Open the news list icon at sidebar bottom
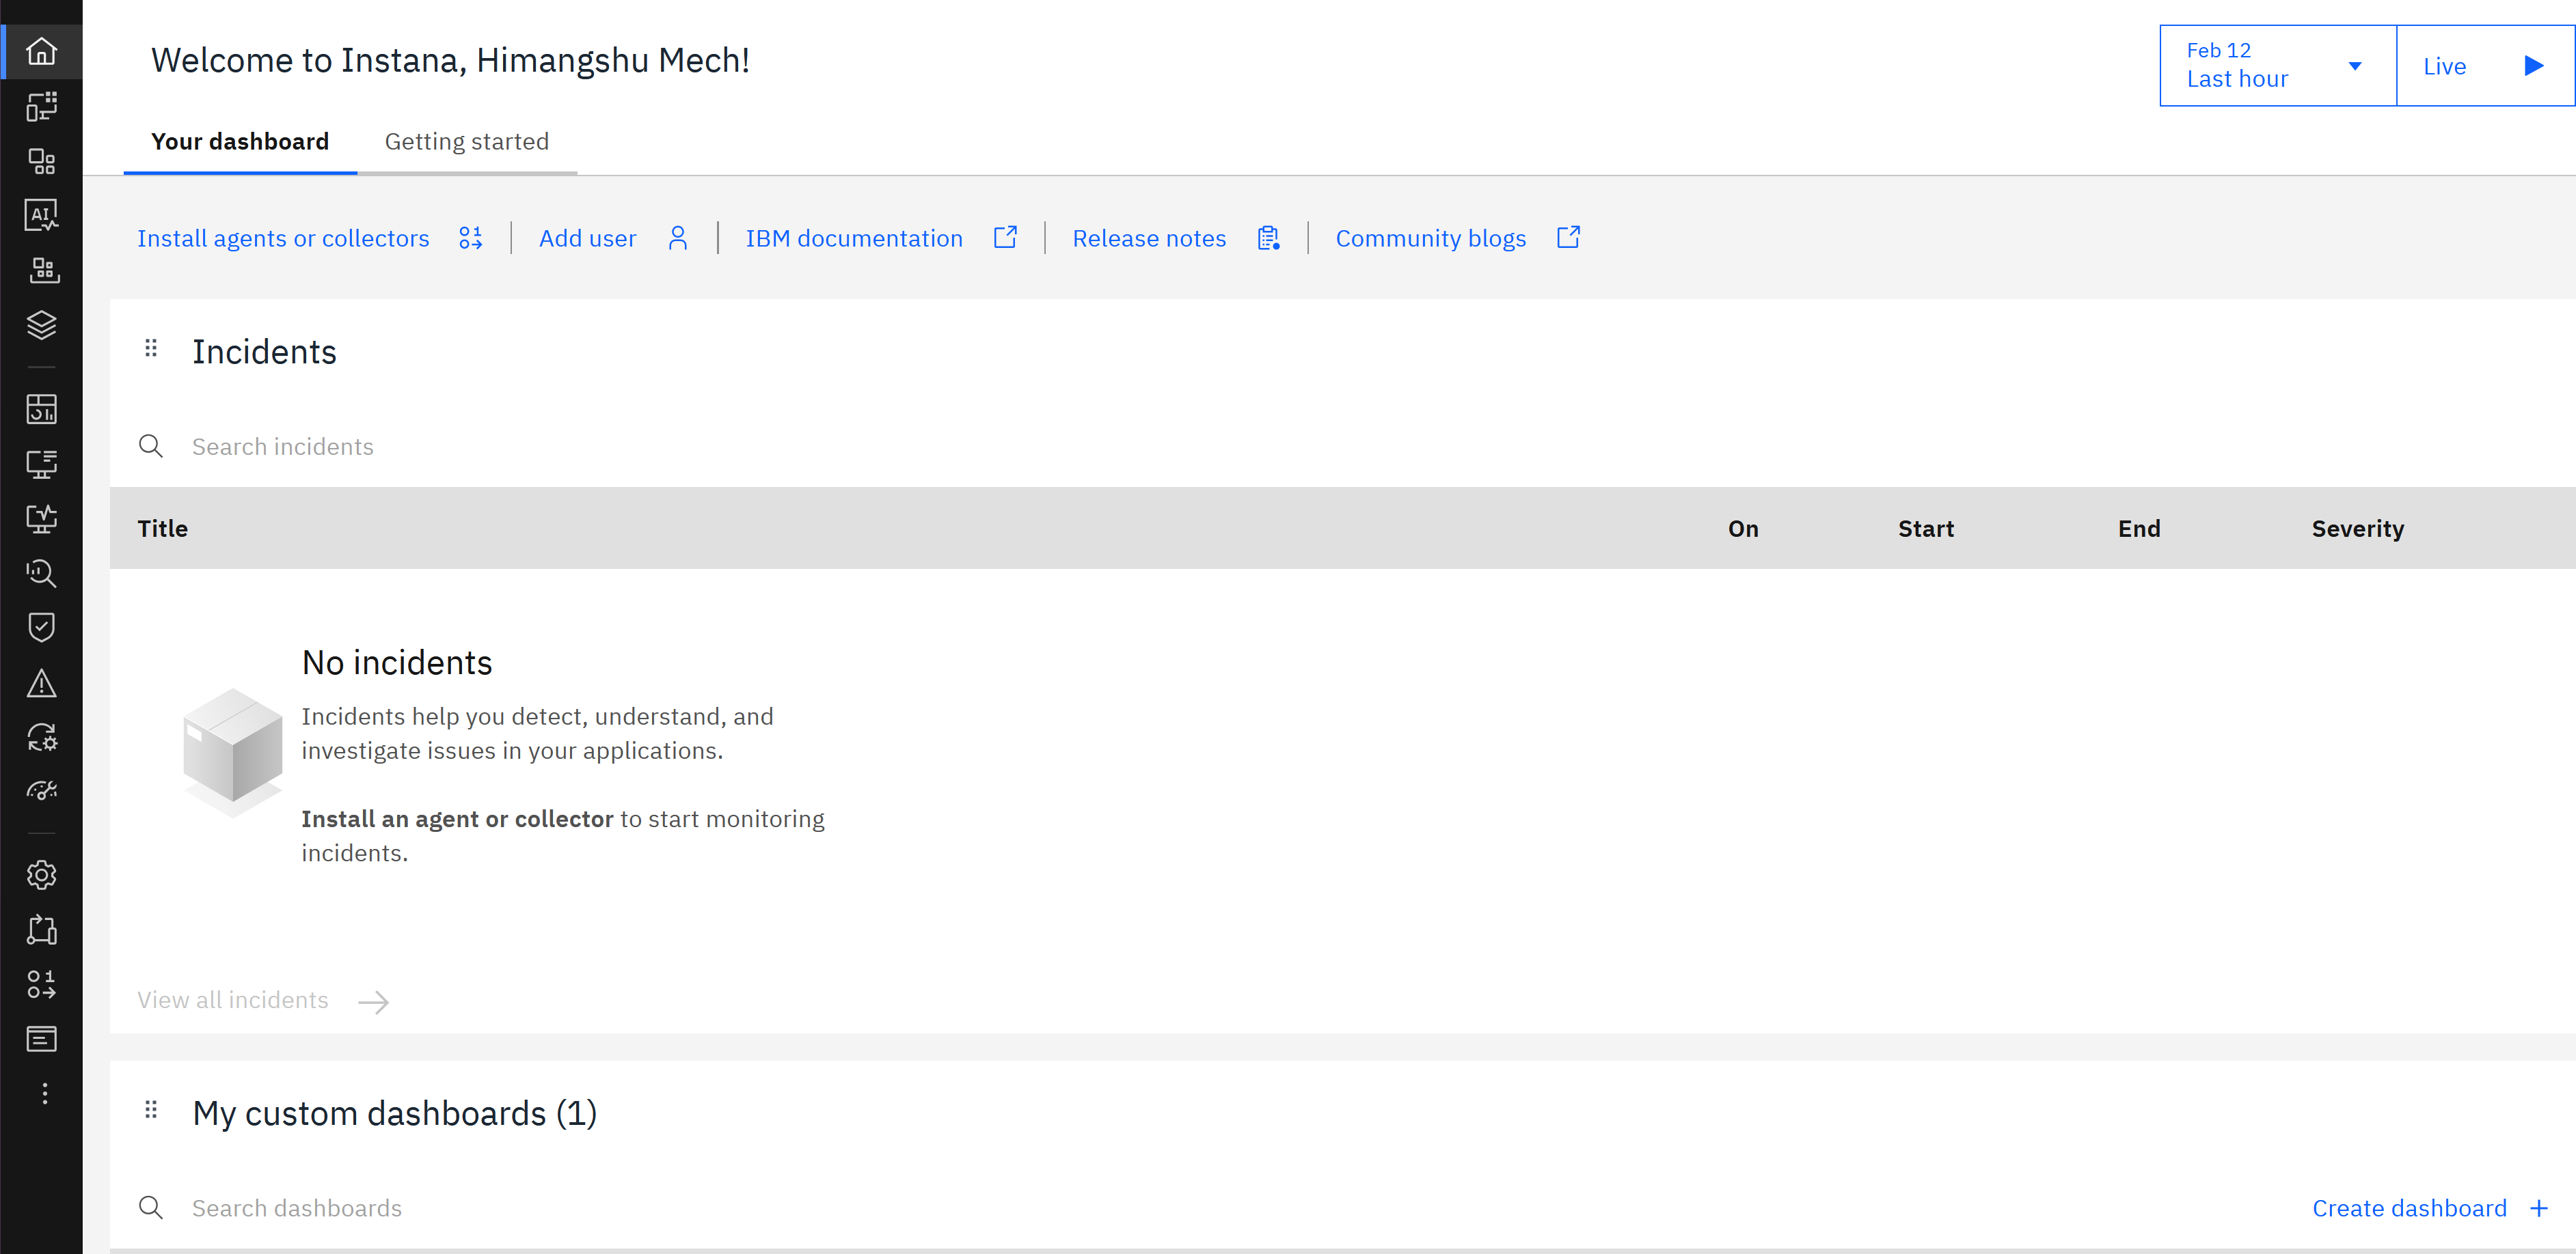 point(41,1039)
